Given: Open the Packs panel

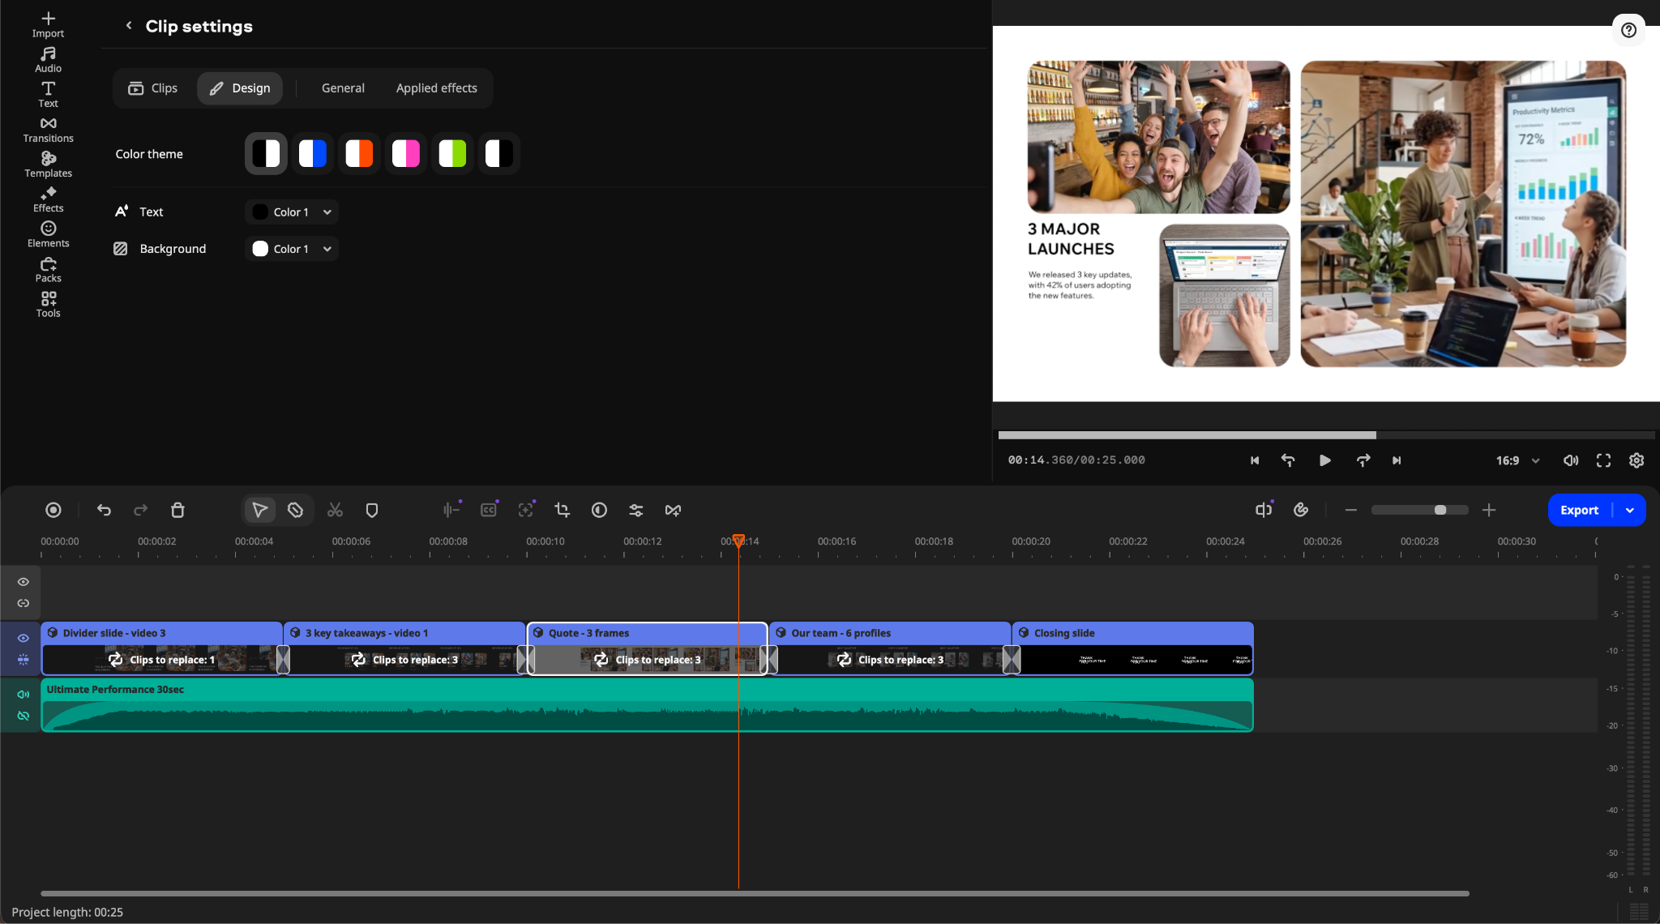Looking at the screenshot, I should click(x=48, y=268).
